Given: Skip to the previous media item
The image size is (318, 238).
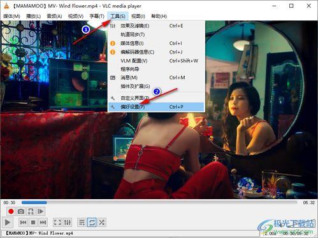Looking at the screenshot, I should (23, 223).
